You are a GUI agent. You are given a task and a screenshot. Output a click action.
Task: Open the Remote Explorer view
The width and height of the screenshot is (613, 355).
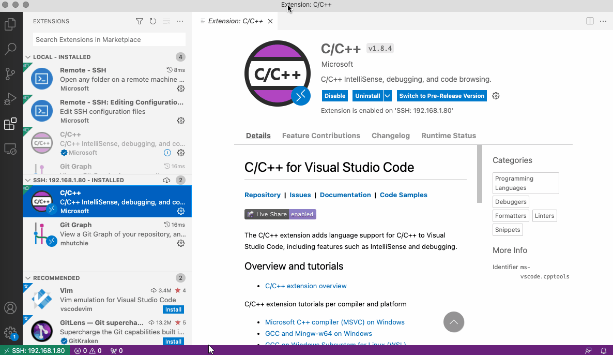(10, 149)
